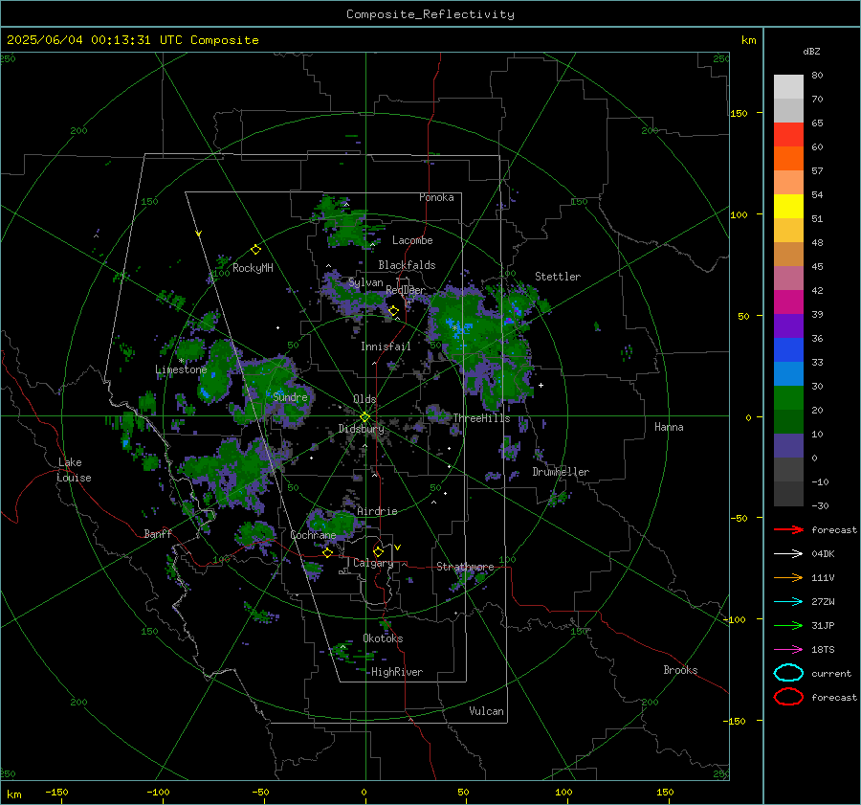The height and width of the screenshot is (805, 861).
Task: Click the Hanna city label
Action: tap(669, 427)
